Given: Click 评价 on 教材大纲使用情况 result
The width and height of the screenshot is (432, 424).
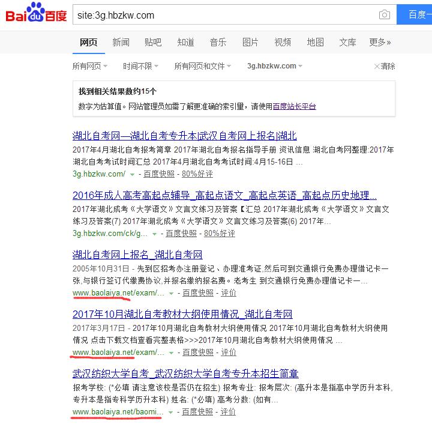Looking at the screenshot, I should point(229,353).
